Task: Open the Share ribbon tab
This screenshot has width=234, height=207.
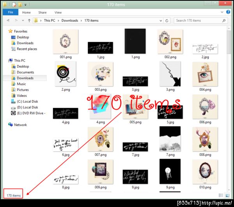Action: (x=43, y=12)
